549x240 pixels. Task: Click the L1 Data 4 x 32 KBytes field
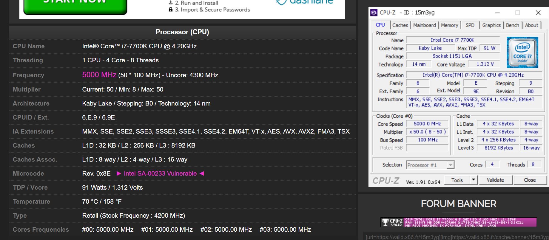click(498, 124)
